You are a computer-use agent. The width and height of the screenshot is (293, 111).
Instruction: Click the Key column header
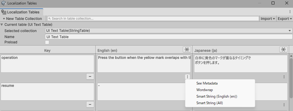(x=47, y=51)
